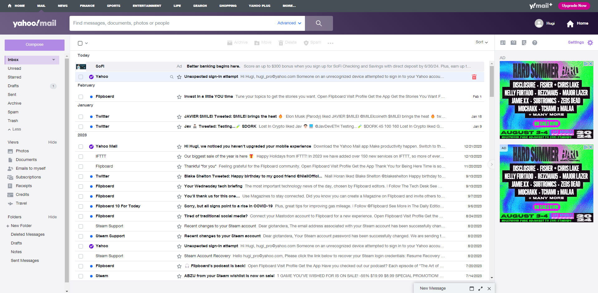Expand the New Message compose window

tap(480, 289)
